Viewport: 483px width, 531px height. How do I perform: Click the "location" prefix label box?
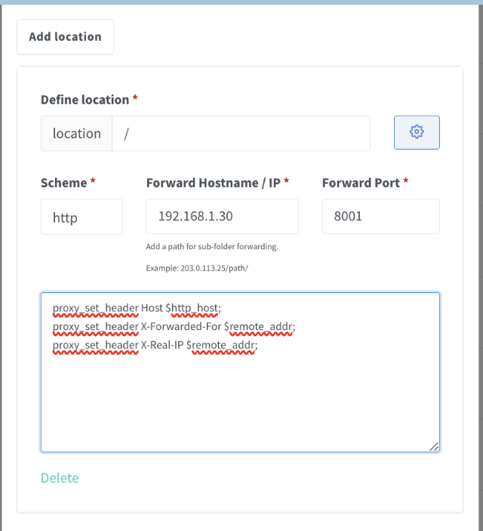(x=76, y=134)
